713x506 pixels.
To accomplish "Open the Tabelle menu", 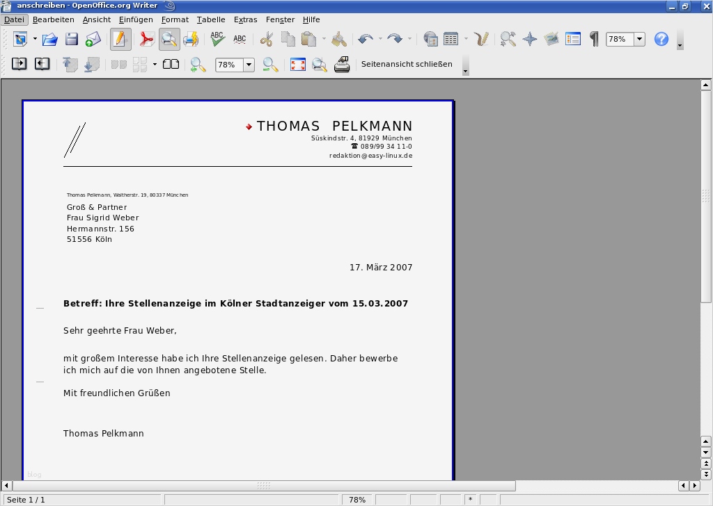I will (211, 19).
